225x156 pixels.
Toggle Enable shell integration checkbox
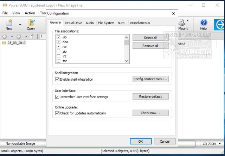57,79
